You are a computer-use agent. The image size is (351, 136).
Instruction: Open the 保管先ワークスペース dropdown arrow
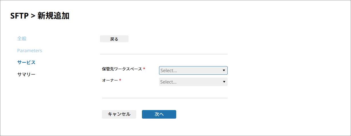click(x=224, y=70)
